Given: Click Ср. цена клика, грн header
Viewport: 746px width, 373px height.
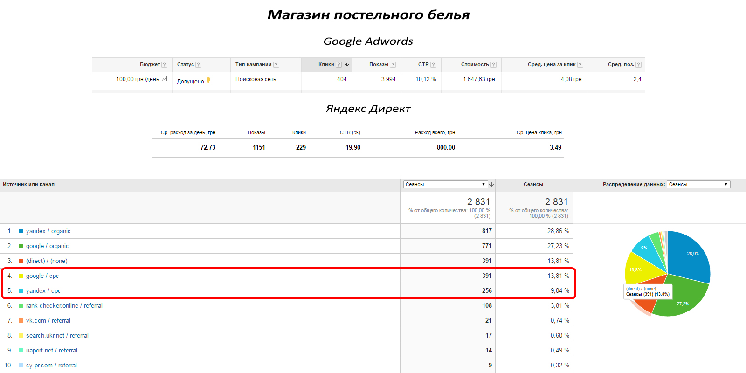Looking at the screenshot, I should click(539, 132).
